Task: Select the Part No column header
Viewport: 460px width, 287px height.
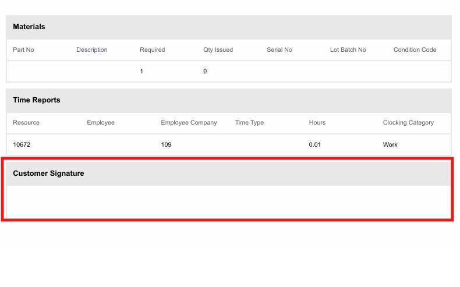Action: [23, 50]
